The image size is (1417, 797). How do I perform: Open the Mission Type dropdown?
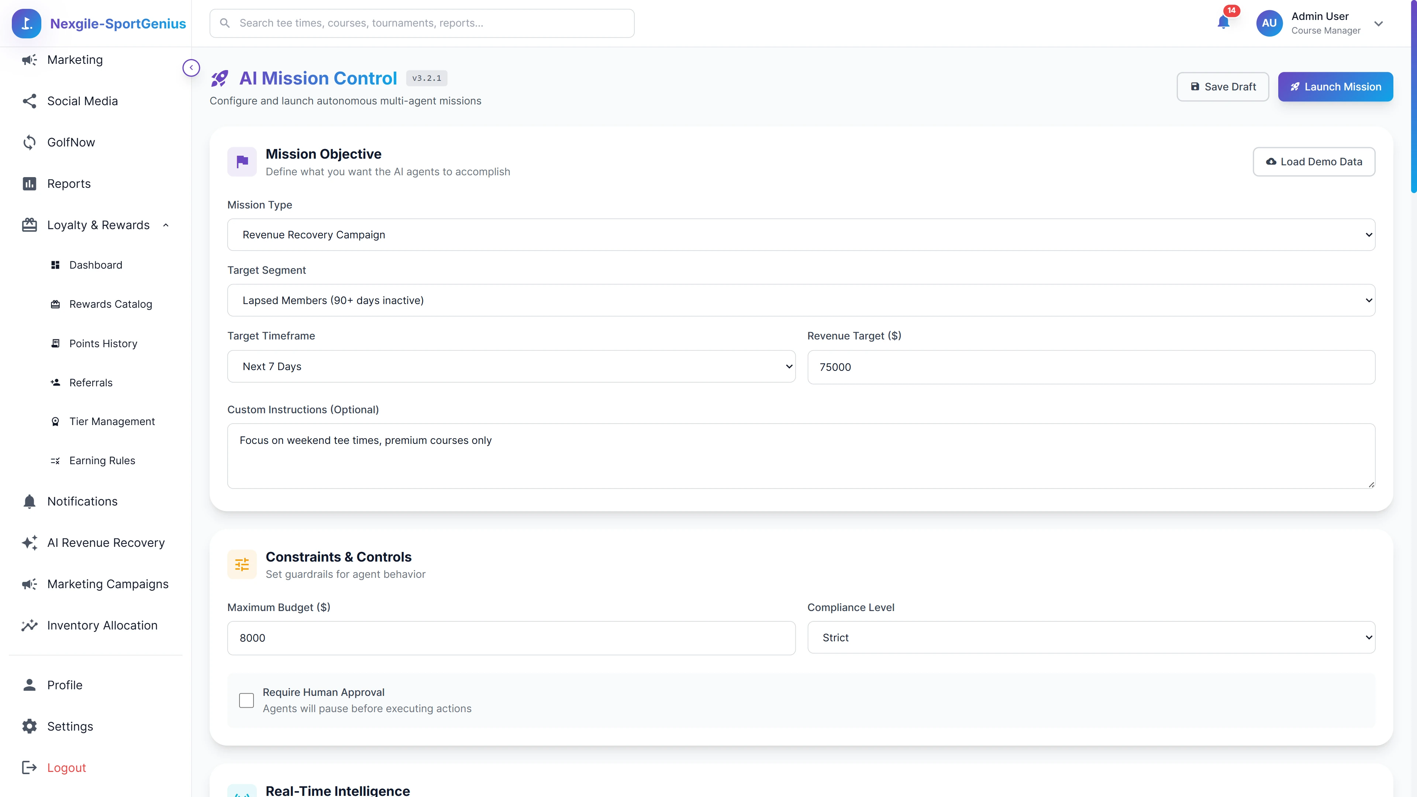(801, 234)
